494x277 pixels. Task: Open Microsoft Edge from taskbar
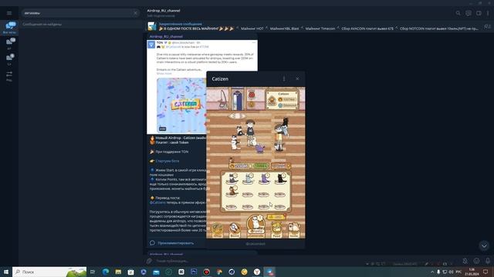point(106,272)
